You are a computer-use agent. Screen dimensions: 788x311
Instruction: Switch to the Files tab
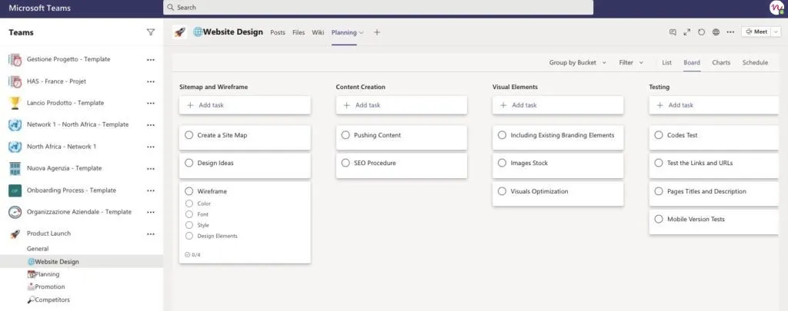(x=299, y=32)
